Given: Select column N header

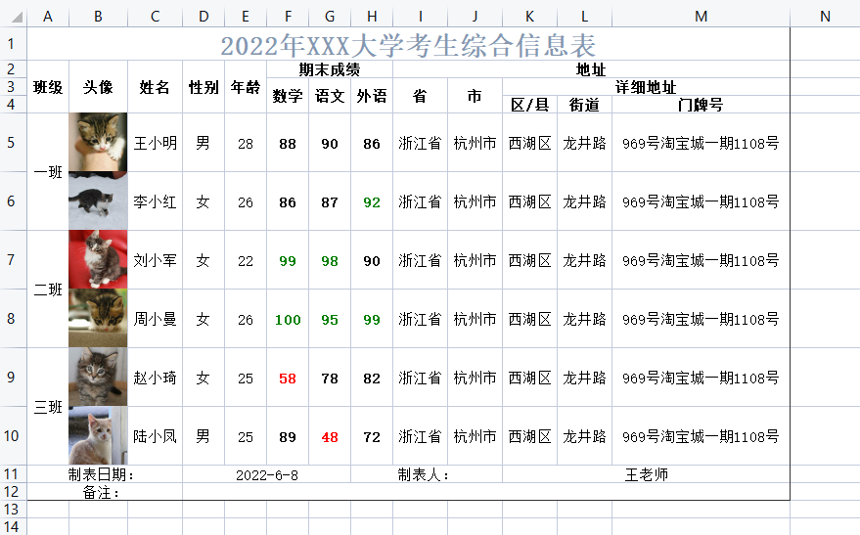Looking at the screenshot, I should click(825, 17).
